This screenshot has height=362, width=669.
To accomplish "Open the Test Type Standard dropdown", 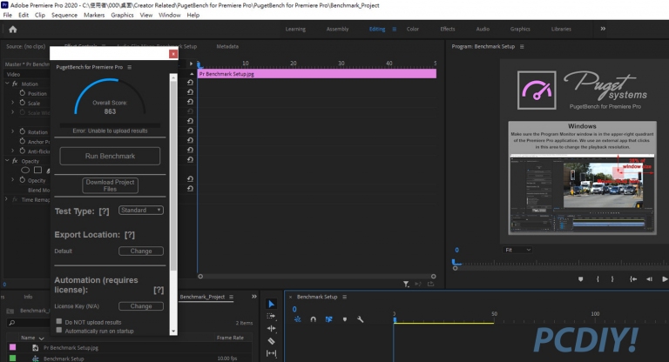I will click(141, 211).
